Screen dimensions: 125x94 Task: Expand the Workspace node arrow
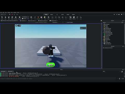pyautogui.click(x=103, y=24)
